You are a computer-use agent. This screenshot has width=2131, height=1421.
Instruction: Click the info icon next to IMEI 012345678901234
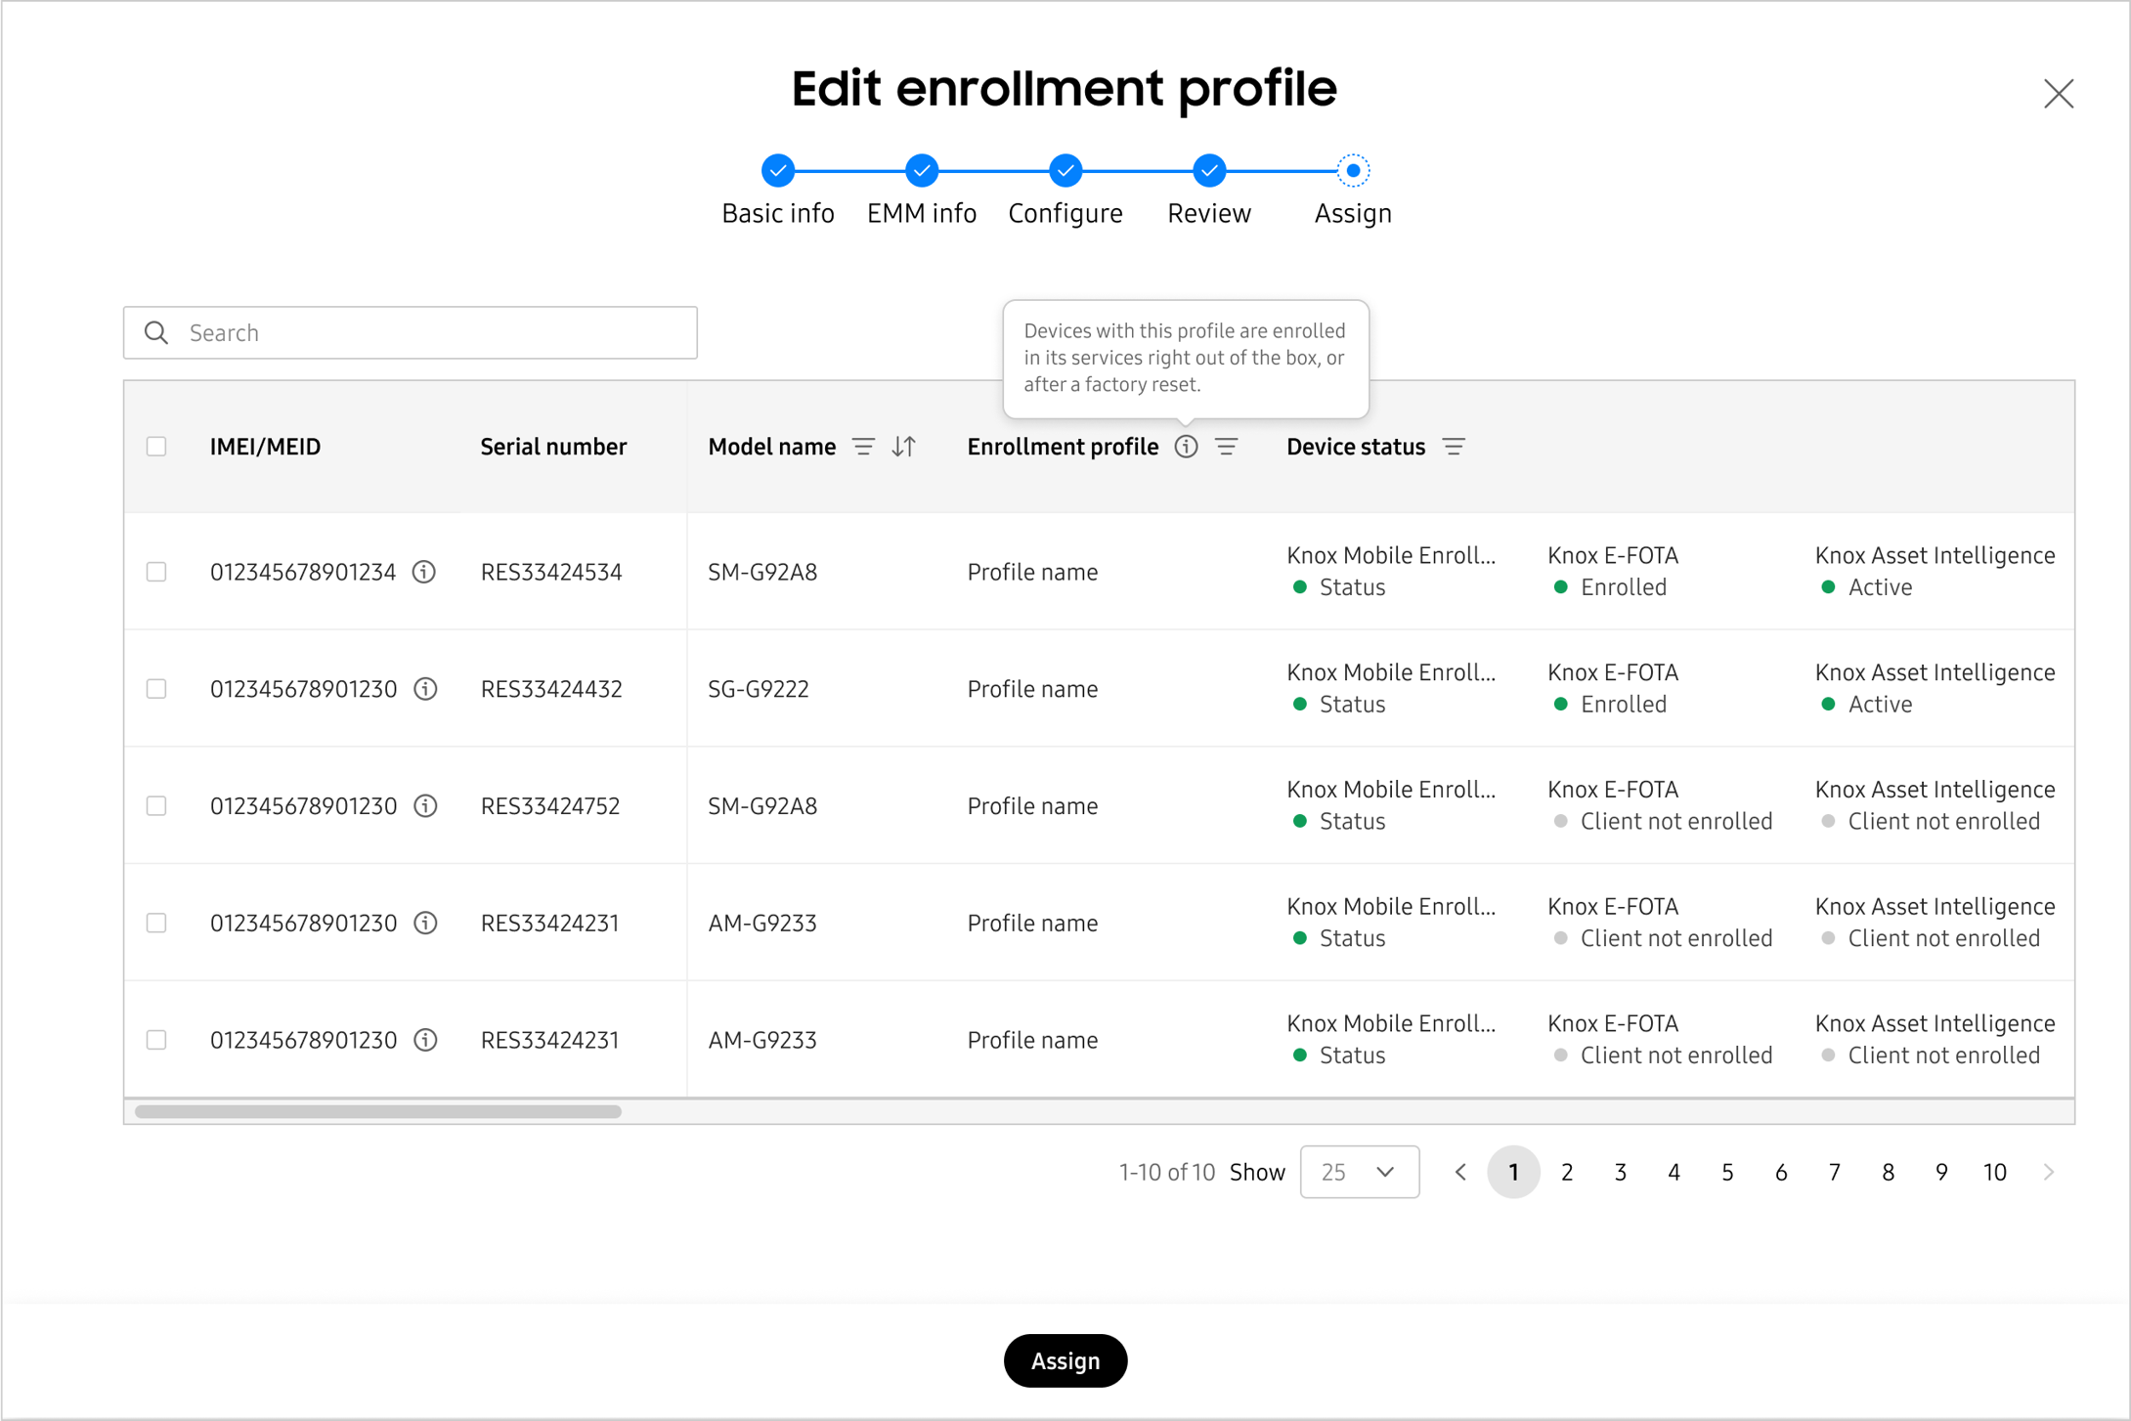(423, 572)
